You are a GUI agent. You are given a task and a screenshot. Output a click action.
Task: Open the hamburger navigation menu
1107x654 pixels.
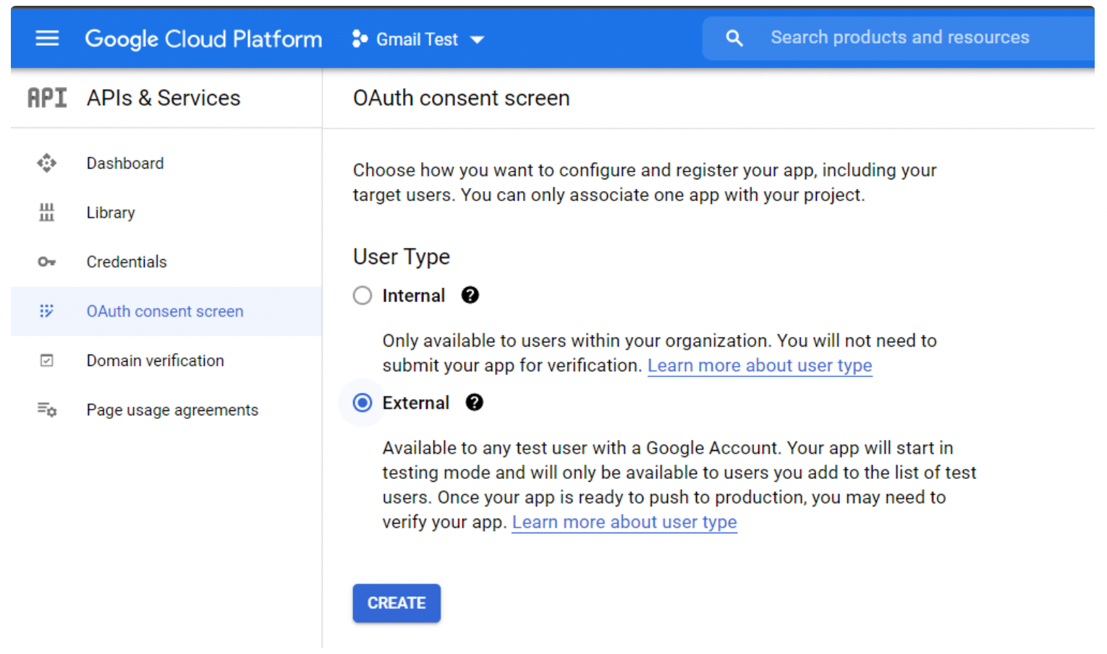pyautogui.click(x=47, y=38)
